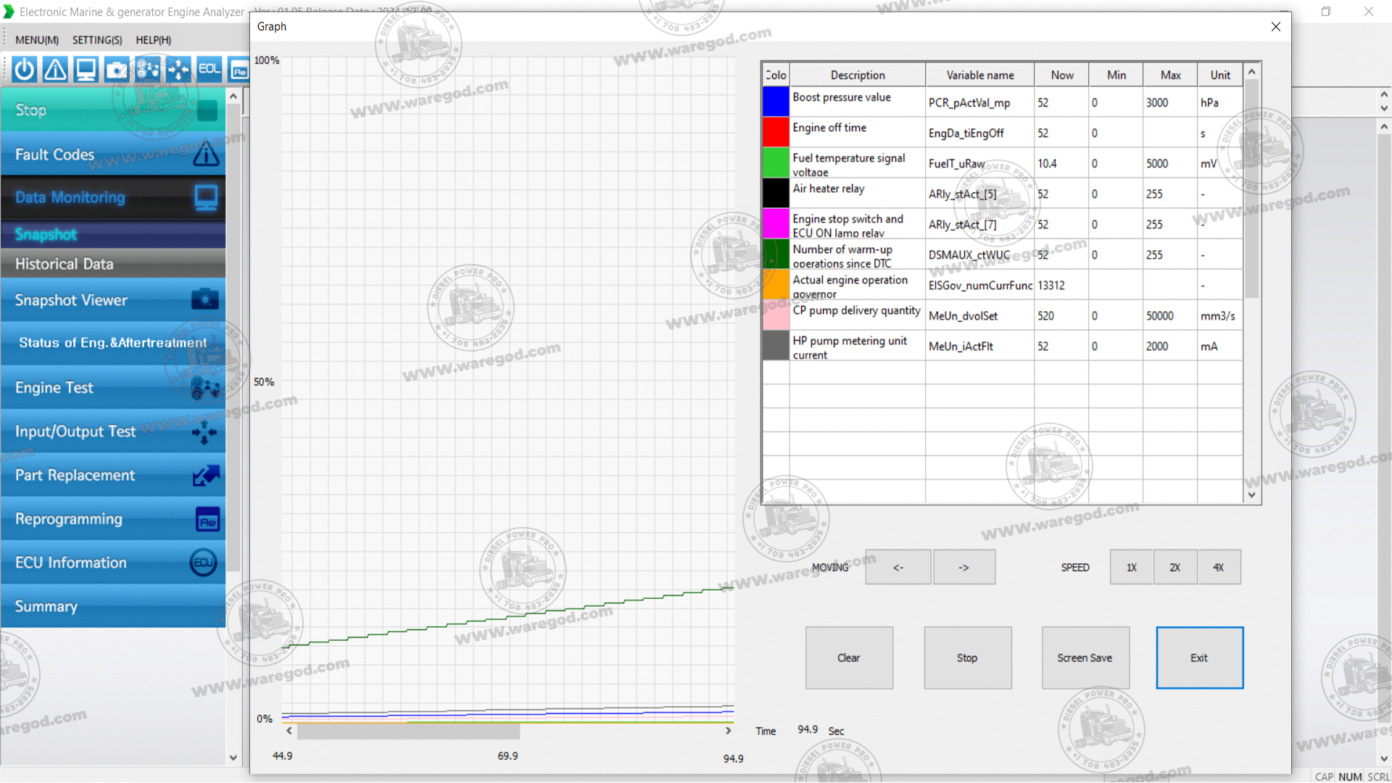Click blue swatch for Boost pressure value
Image resolution: width=1392 pixels, height=783 pixels.
tap(776, 102)
